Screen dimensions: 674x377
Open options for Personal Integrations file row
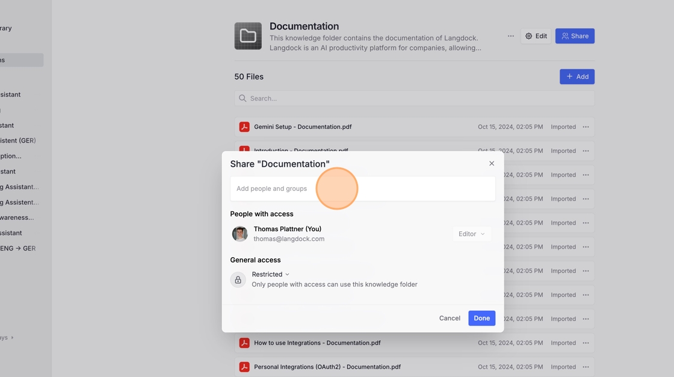(586, 367)
